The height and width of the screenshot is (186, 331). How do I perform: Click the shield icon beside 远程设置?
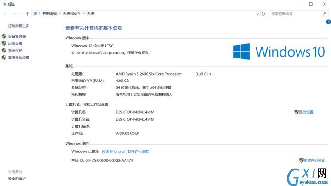pyautogui.click(x=4, y=43)
